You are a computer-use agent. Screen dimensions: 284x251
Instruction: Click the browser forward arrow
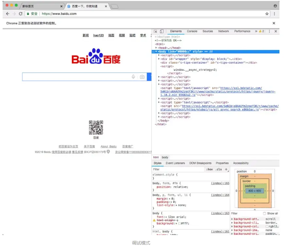point(14,14)
